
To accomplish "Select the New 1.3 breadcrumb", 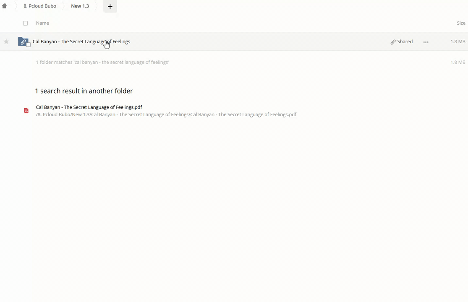I will point(80,6).
